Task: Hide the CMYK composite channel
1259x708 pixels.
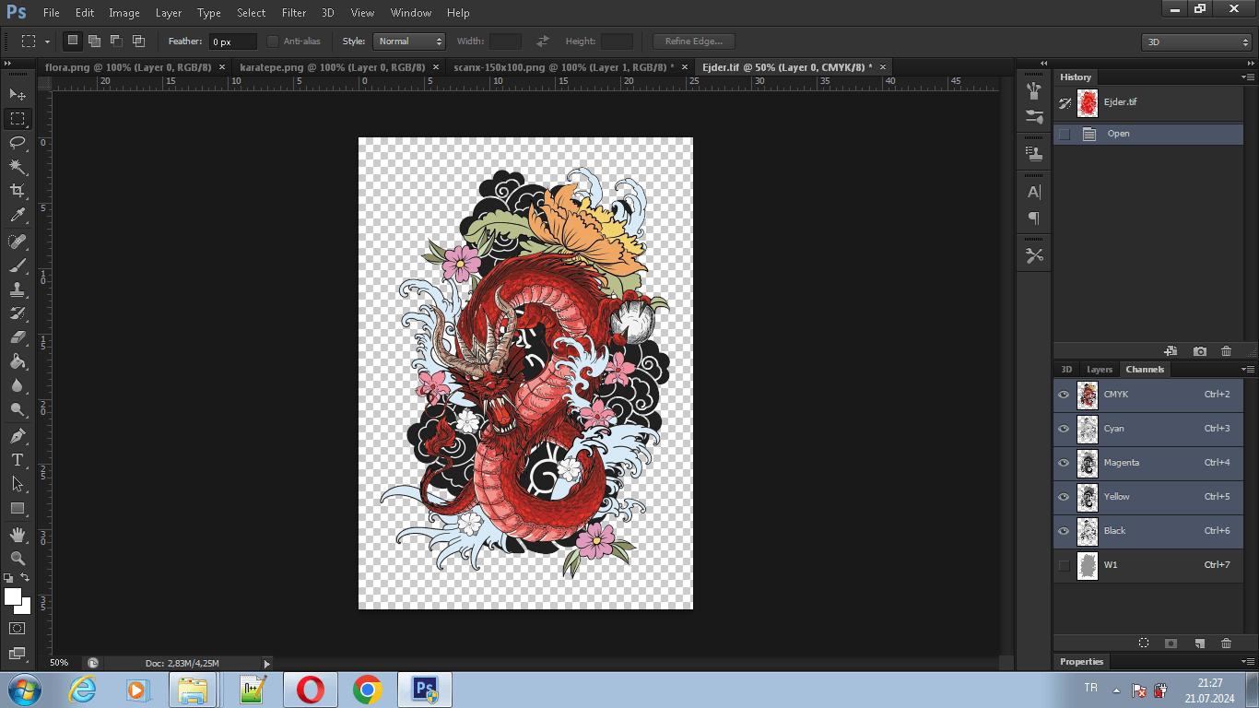Action: click(x=1064, y=395)
